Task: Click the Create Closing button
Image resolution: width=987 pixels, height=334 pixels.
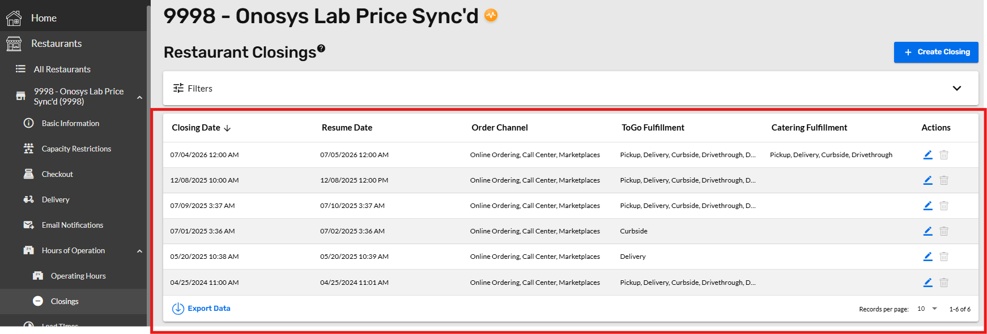Action: point(936,52)
